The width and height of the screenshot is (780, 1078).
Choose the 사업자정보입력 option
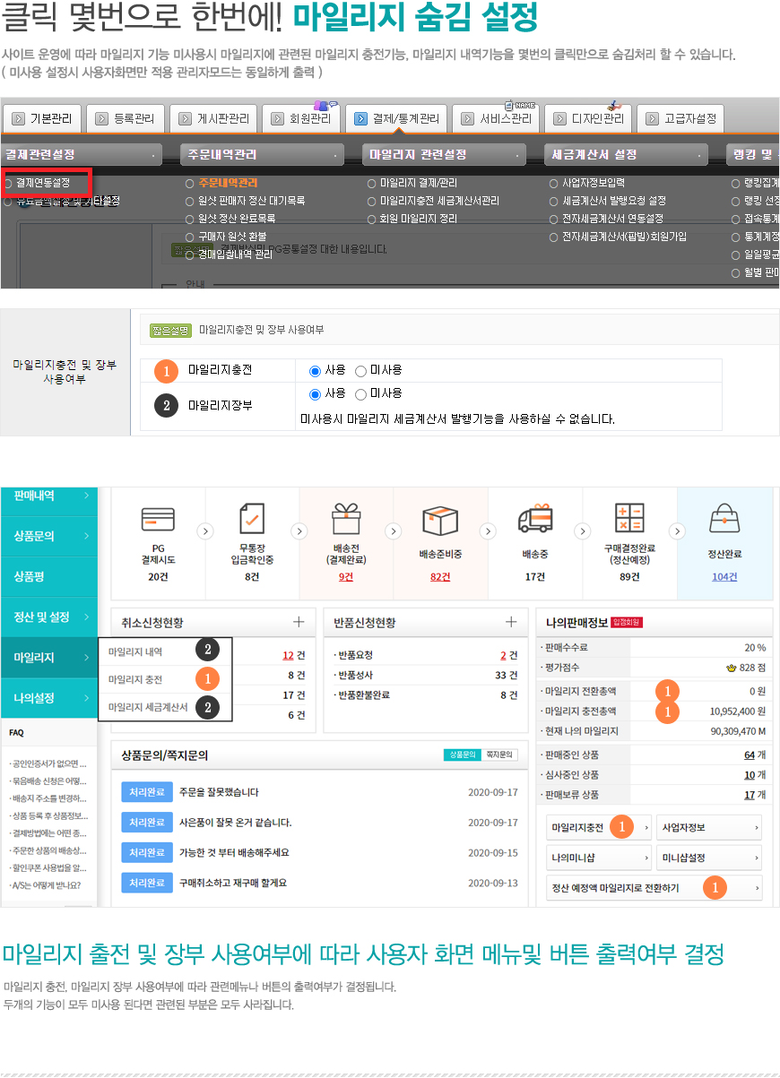(x=593, y=183)
